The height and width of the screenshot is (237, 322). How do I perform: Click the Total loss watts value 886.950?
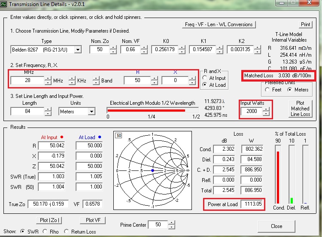click(252, 190)
